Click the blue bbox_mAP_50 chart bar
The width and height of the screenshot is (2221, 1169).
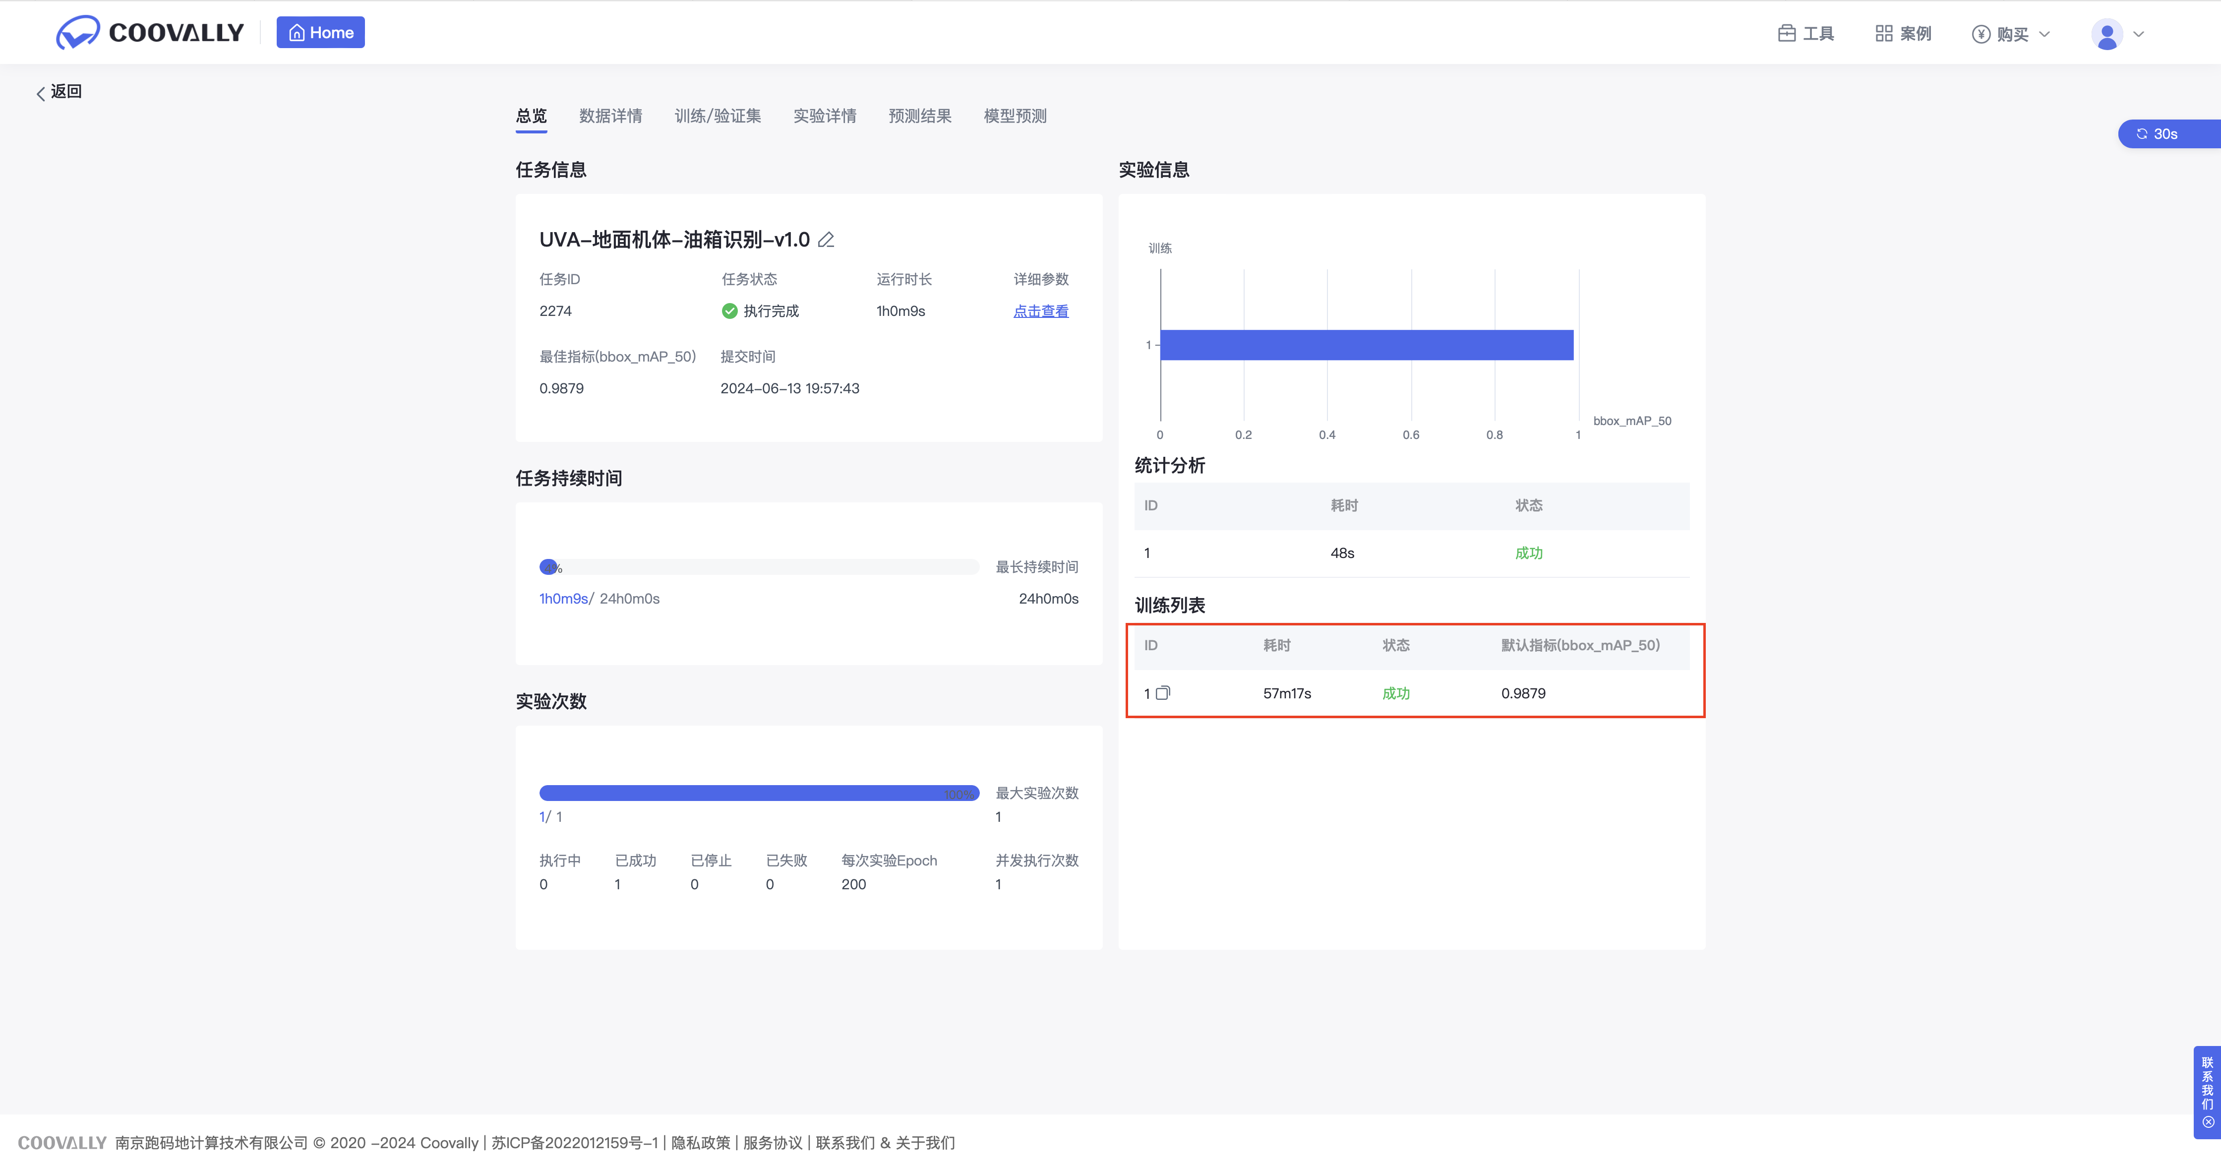(x=1367, y=345)
